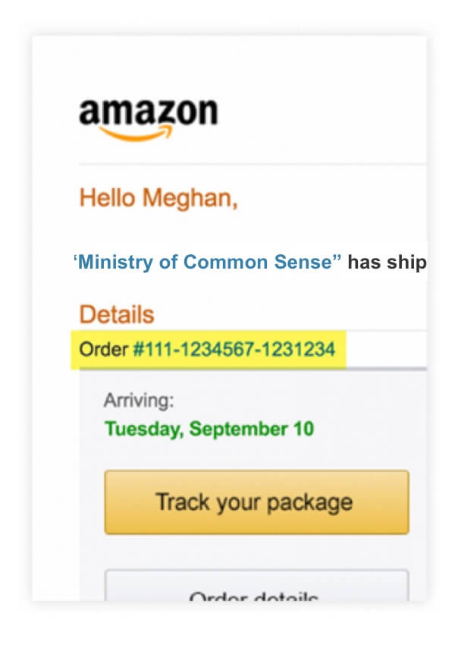Click the 'Arriving:' label
458x645 pixels.
(139, 400)
